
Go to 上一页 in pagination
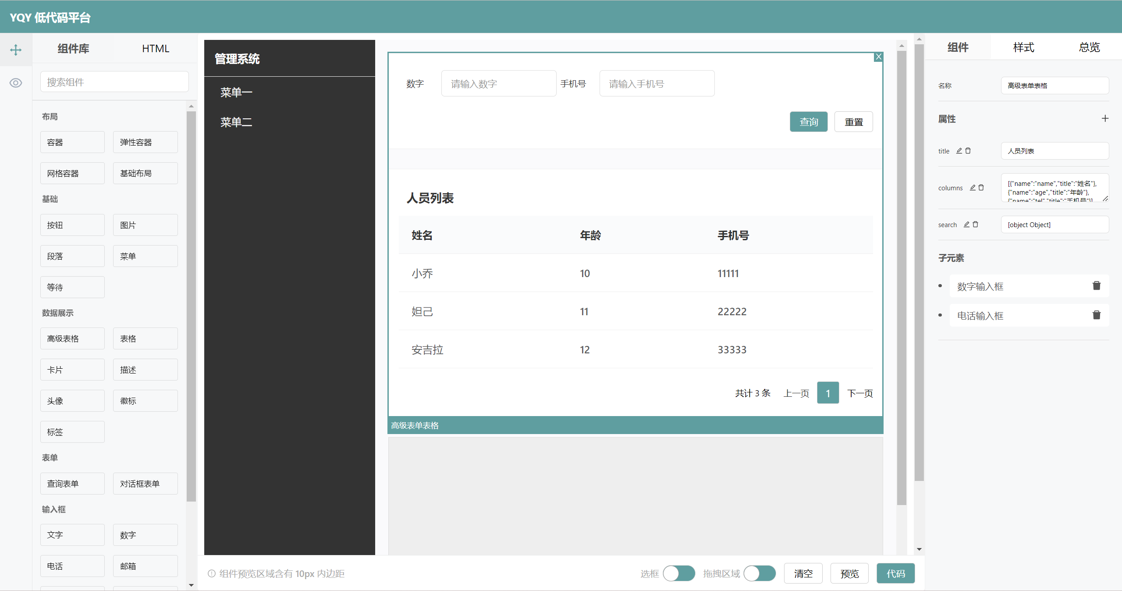[796, 393]
